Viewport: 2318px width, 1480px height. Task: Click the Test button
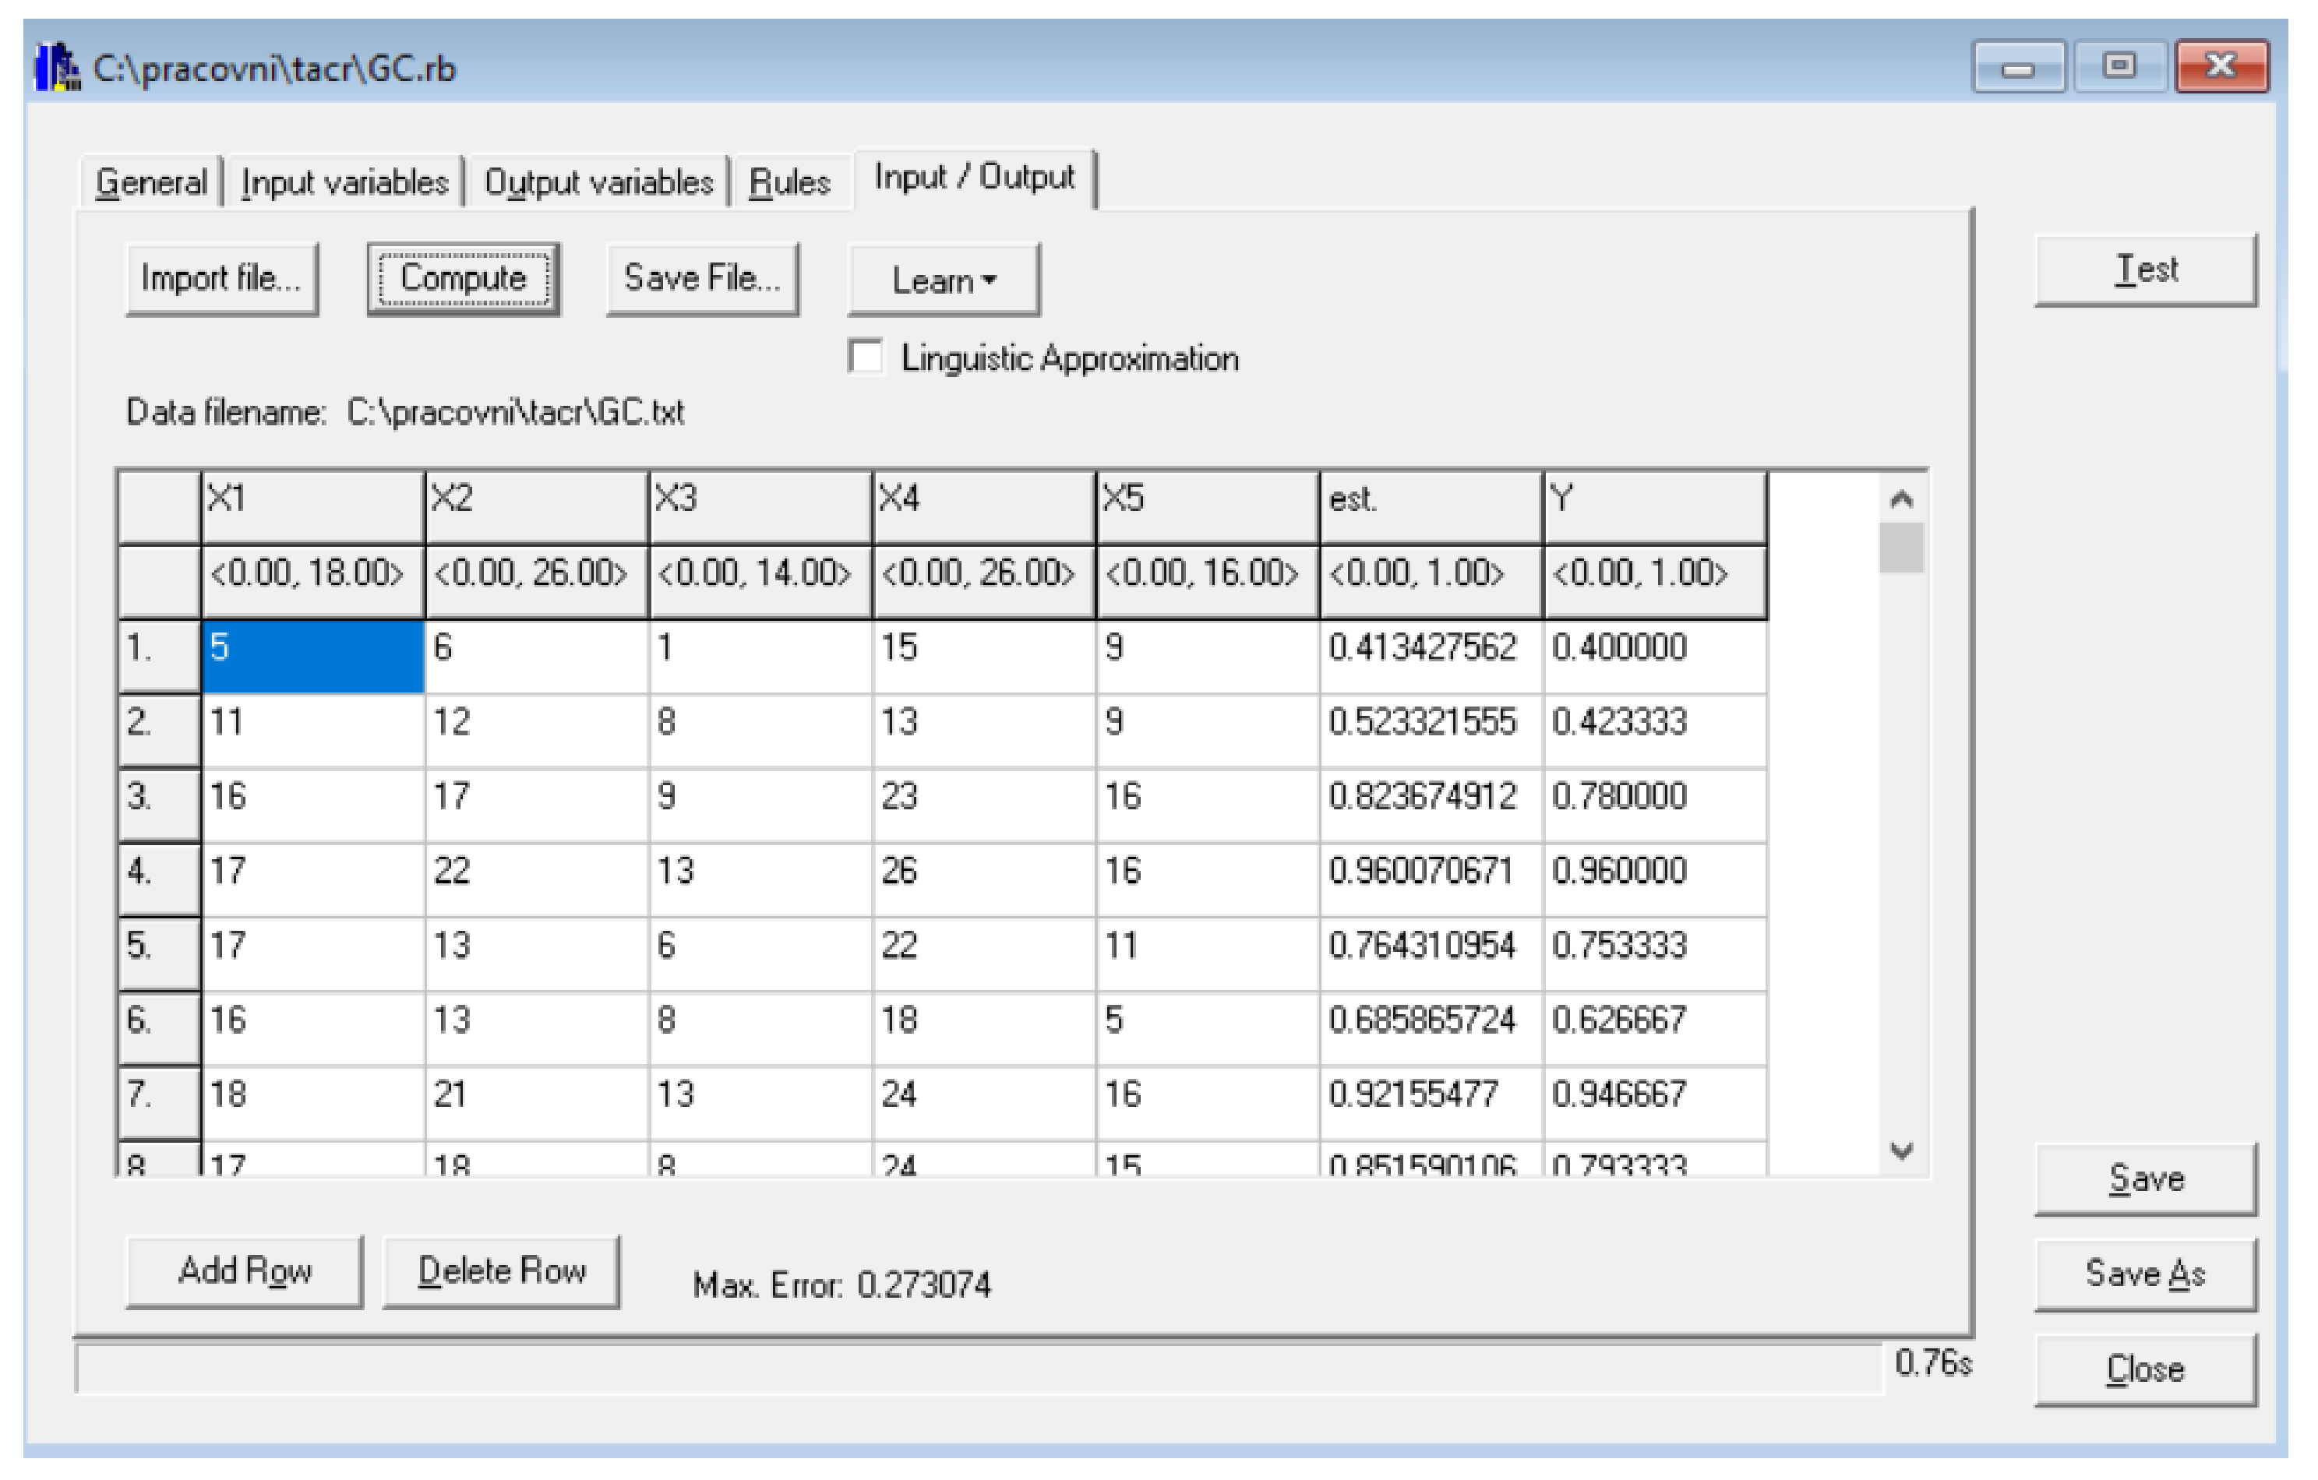tap(2146, 270)
